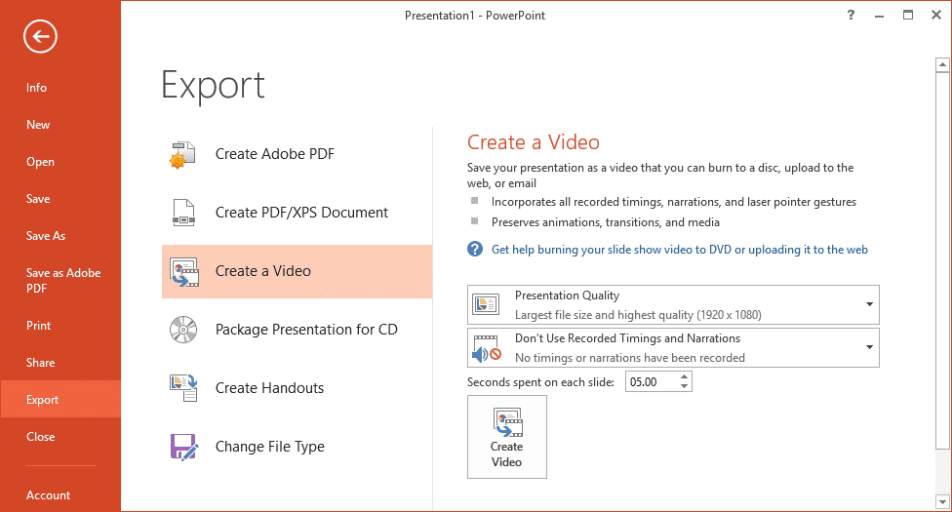This screenshot has height=512, width=952.
Task: Click the blue help question mark icon
Action: pos(475,249)
